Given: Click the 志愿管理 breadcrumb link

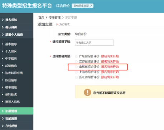Looking at the screenshot, I should 55,17.
